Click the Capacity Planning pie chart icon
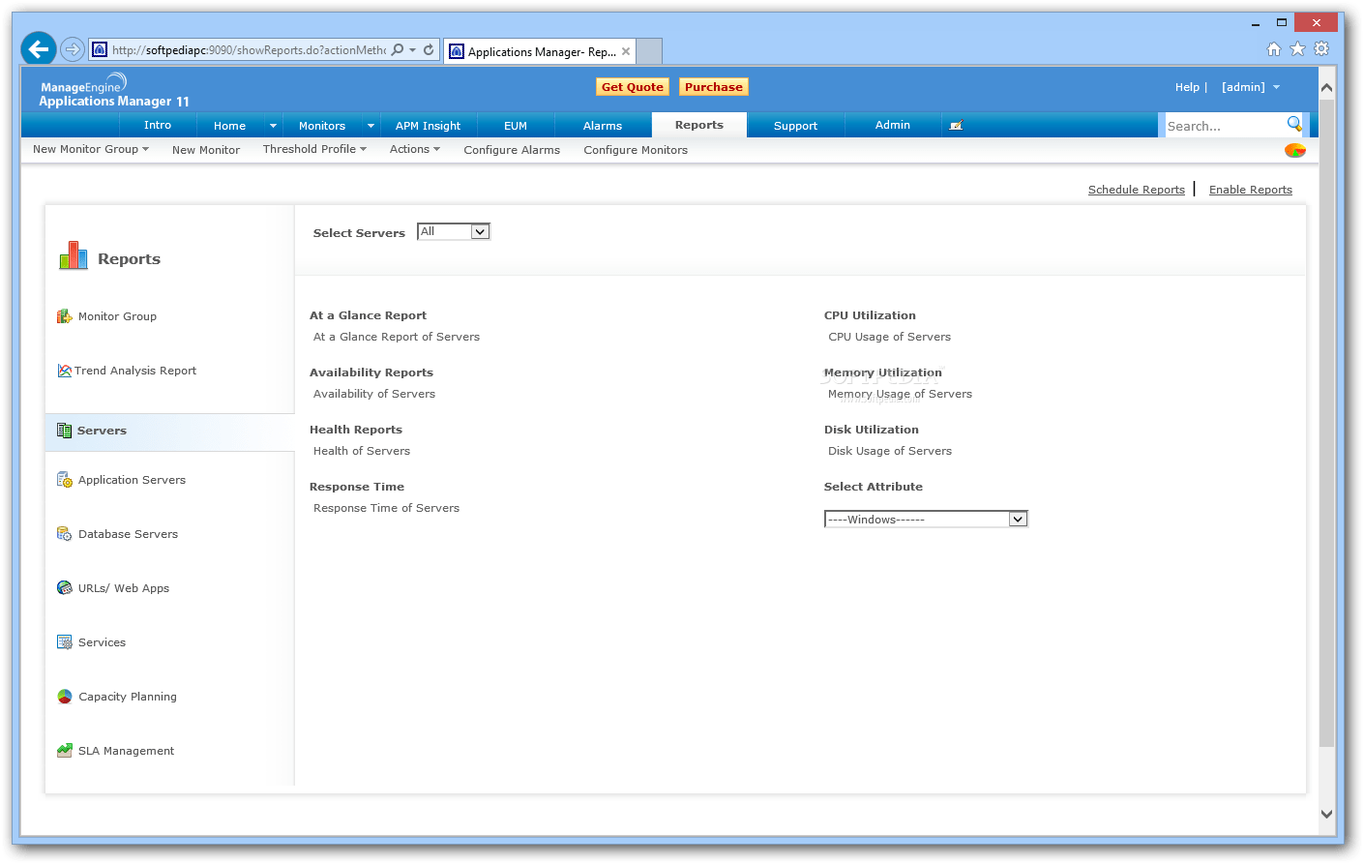1364x864 pixels. (64, 696)
